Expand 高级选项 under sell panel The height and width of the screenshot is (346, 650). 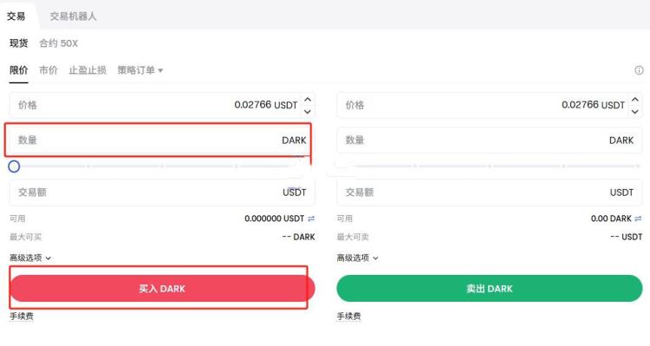coord(357,258)
